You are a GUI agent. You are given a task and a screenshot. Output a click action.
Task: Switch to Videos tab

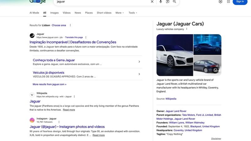[67, 13]
